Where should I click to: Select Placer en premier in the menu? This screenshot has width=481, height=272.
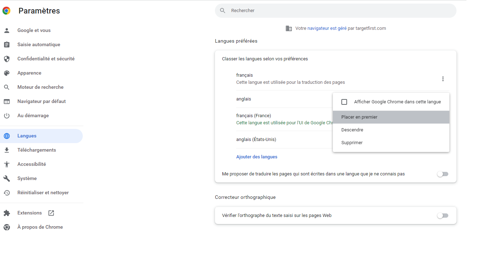pyautogui.click(x=359, y=117)
